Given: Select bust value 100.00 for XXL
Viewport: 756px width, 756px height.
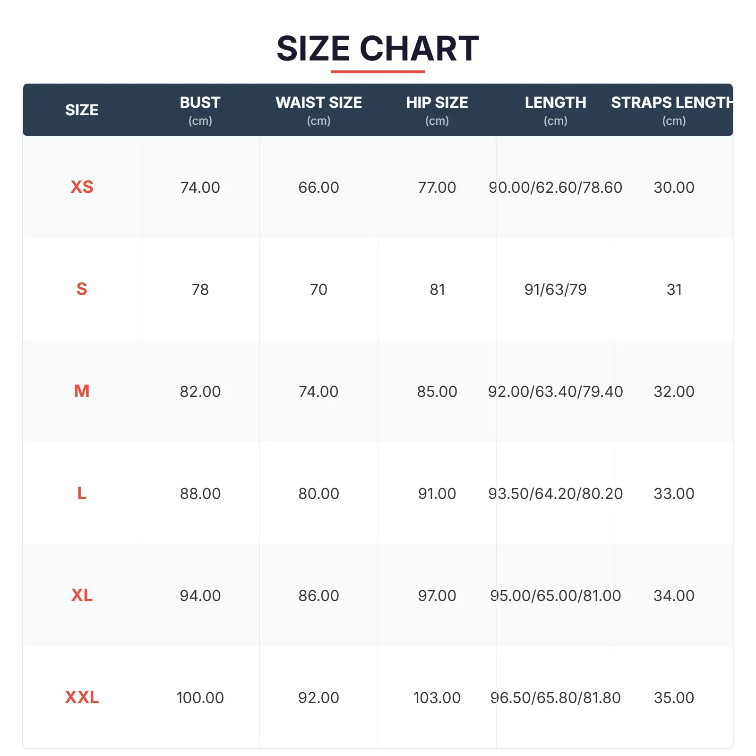Looking at the screenshot, I should 200,698.
